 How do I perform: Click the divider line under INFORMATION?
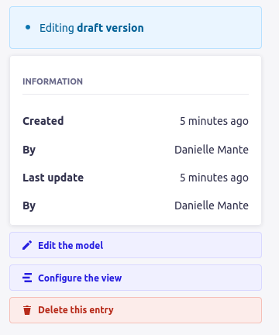point(136,95)
